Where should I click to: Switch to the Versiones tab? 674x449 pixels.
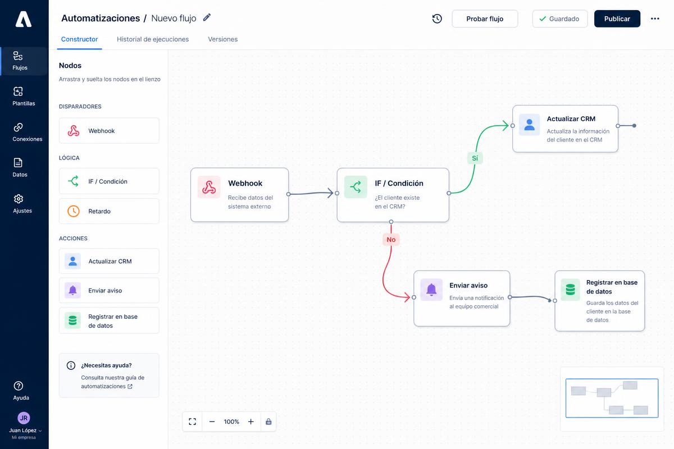point(222,39)
